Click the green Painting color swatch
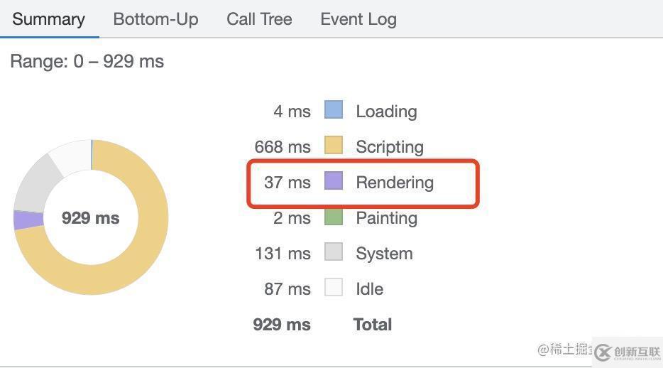The image size is (663, 368). 334,217
